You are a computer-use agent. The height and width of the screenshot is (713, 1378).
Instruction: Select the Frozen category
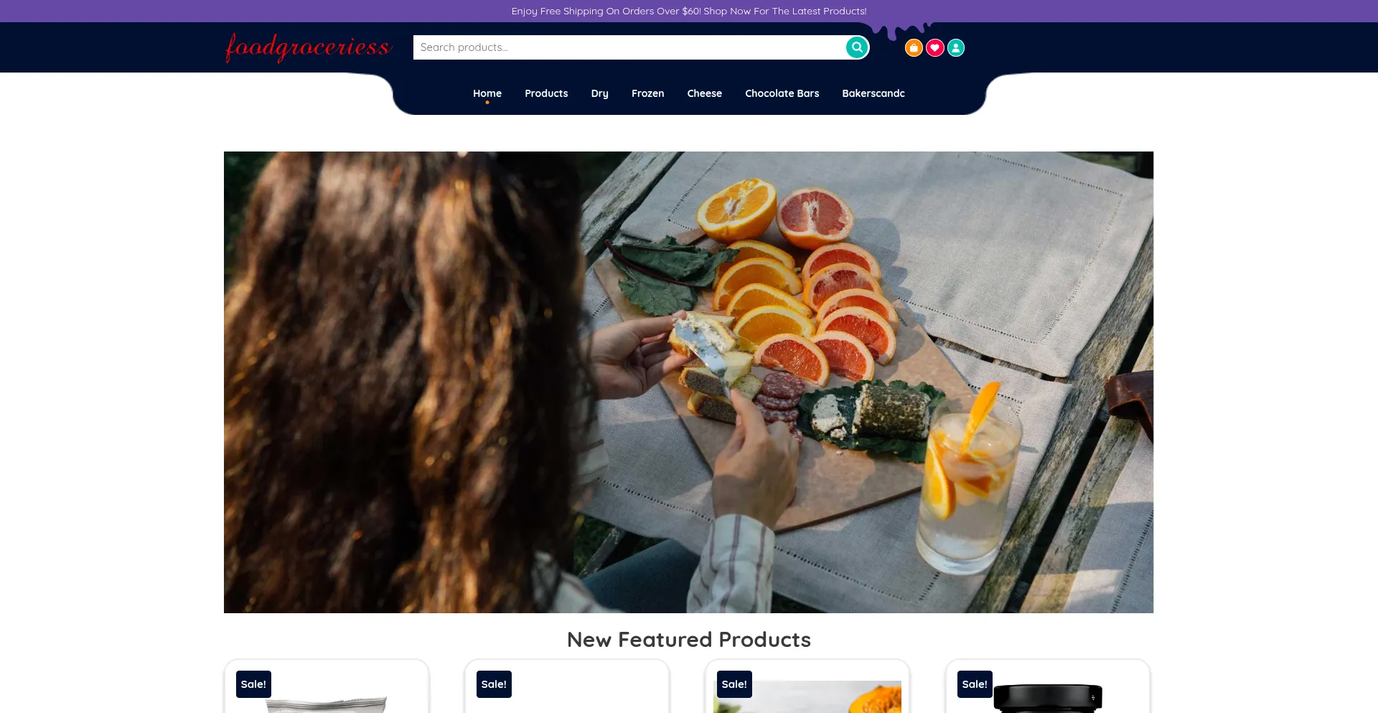coord(648,93)
